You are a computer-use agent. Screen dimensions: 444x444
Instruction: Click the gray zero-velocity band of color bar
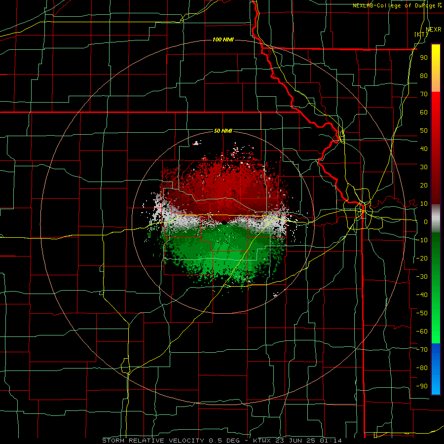[436, 219]
